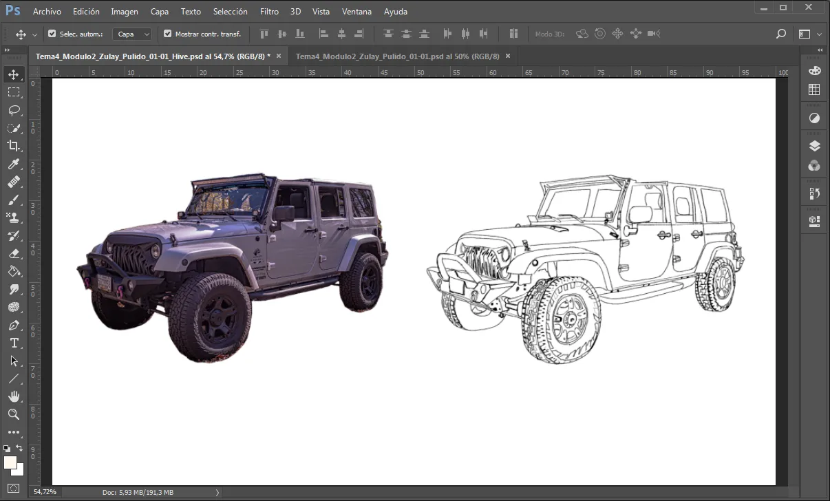Open the Imagen menu
This screenshot has height=501, width=830.
(125, 12)
